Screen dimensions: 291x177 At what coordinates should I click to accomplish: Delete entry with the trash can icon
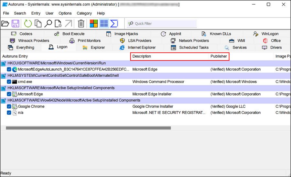pyautogui.click(x=81, y=24)
